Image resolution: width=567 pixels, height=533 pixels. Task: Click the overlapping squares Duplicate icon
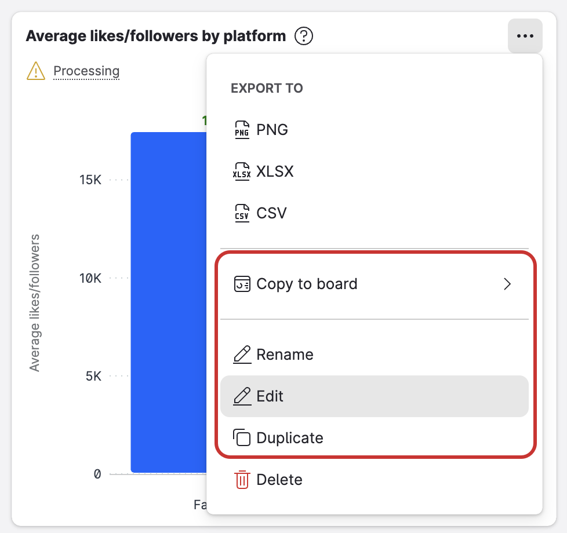click(242, 438)
